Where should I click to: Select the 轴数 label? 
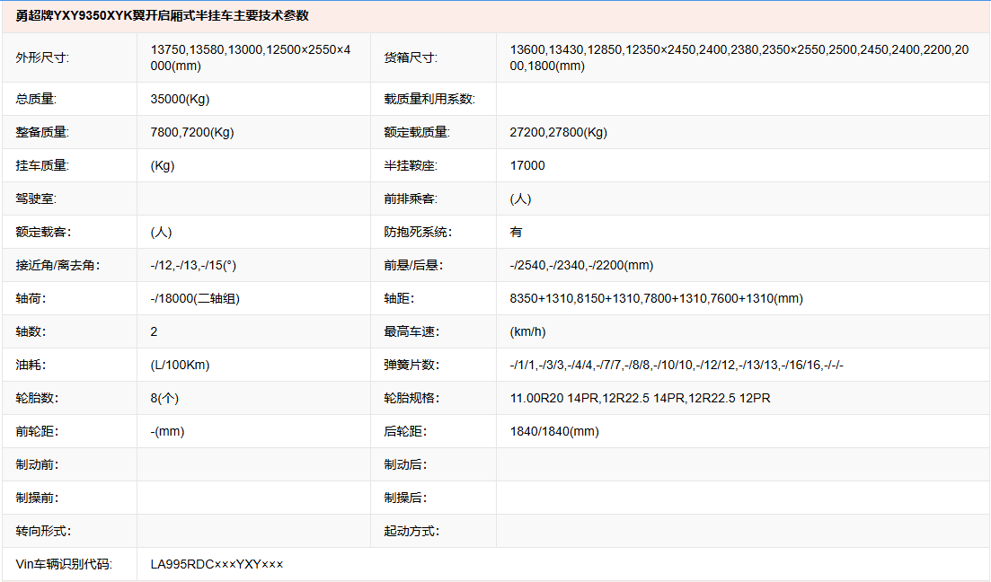[x=31, y=331]
